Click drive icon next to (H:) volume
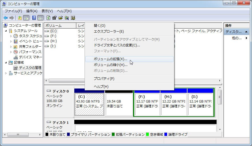 (x=47, y=41)
